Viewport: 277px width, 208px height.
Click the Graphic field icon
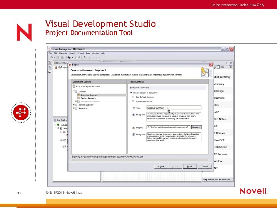coord(134,128)
